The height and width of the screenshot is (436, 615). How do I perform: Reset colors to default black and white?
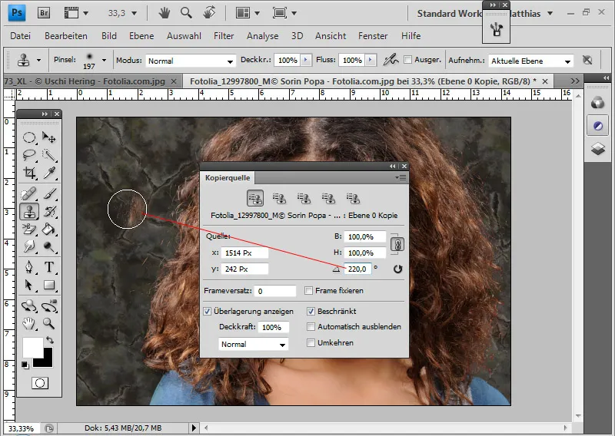[25, 365]
